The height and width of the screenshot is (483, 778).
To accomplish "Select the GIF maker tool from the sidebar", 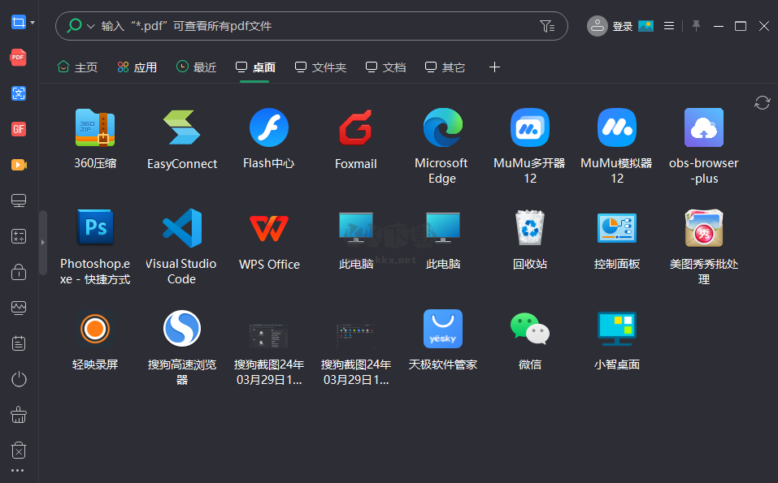I will tap(18, 129).
